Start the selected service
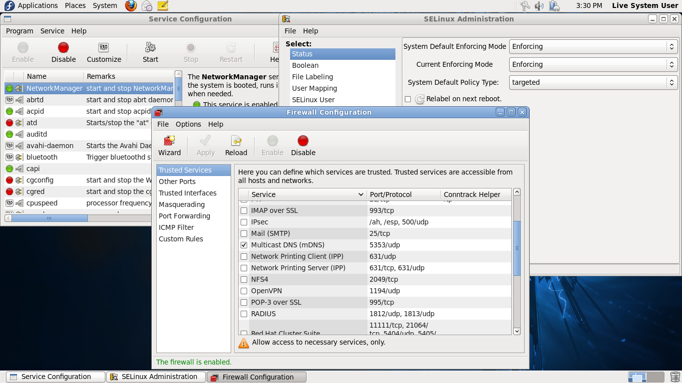 150,52
